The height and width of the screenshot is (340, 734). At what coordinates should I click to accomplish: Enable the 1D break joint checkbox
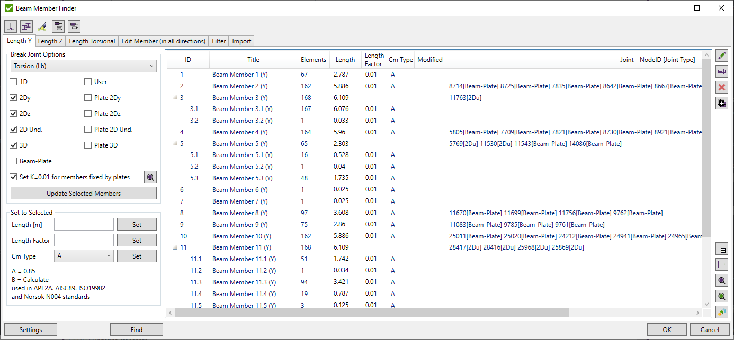click(x=13, y=81)
